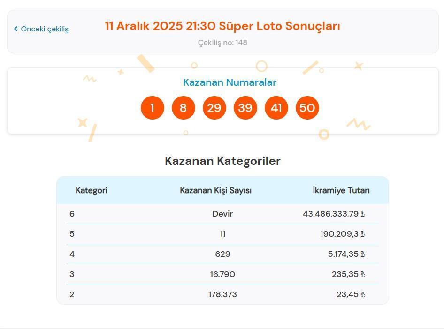The height and width of the screenshot is (329, 444).
Task: Click the İkramiye Tutarı column header
Action: tap(339, 190)
